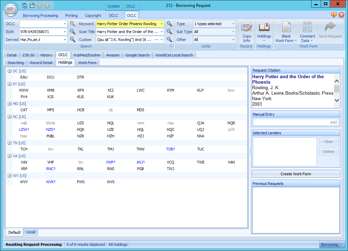Image resolution: width=348 pixels, height=251 pixels.
Task: Select the UZW holding link
Action: [24, 129]
